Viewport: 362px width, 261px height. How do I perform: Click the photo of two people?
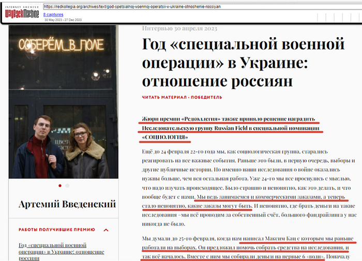pyautogui.click(x=64, y=102)
